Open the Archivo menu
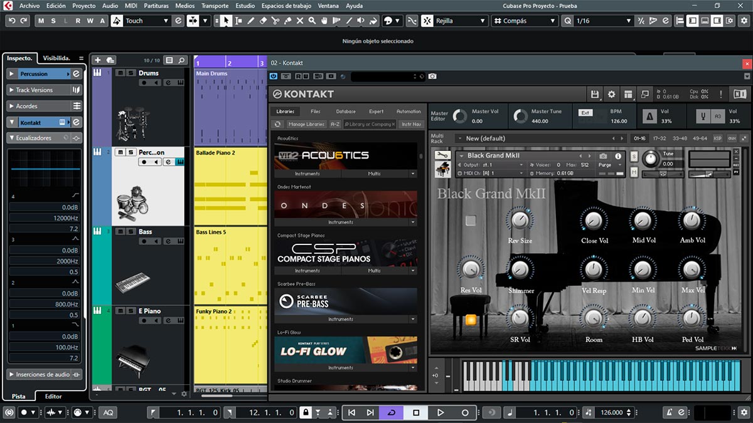Image resolution: width=753 pixels, height=423 pixels. 29,6
